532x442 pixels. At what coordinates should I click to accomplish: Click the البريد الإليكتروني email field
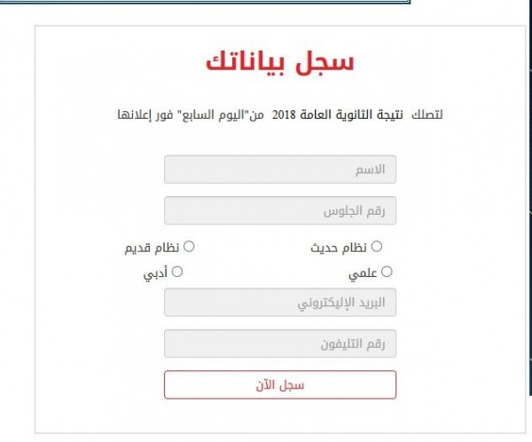click(x=280, y=303)
